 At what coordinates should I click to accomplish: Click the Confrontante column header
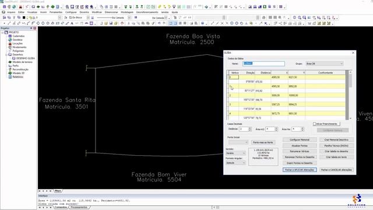click(325, 72)
